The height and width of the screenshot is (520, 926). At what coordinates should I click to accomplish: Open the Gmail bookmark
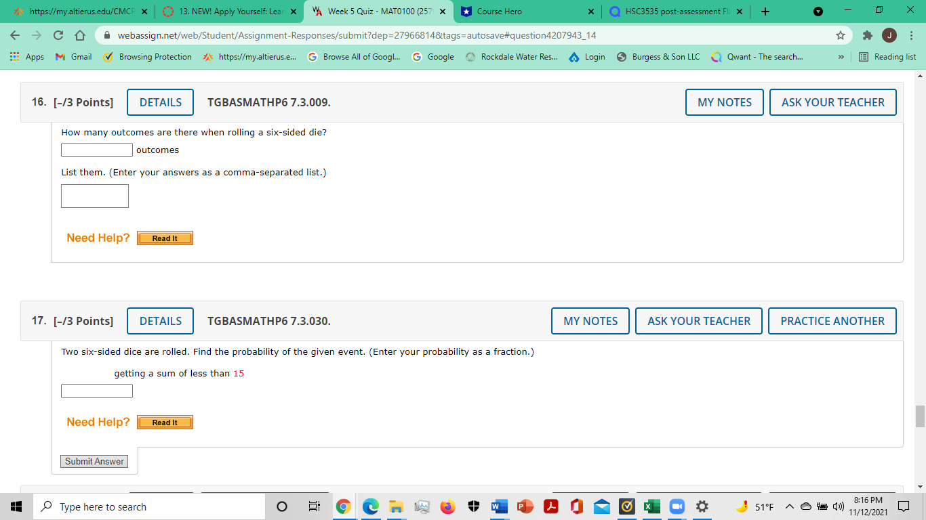coord(73,57)
